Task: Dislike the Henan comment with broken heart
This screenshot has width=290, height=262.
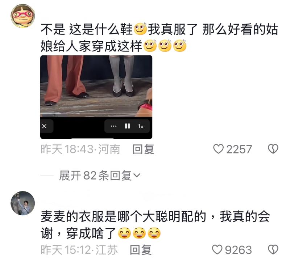Action: coord(273,149)
